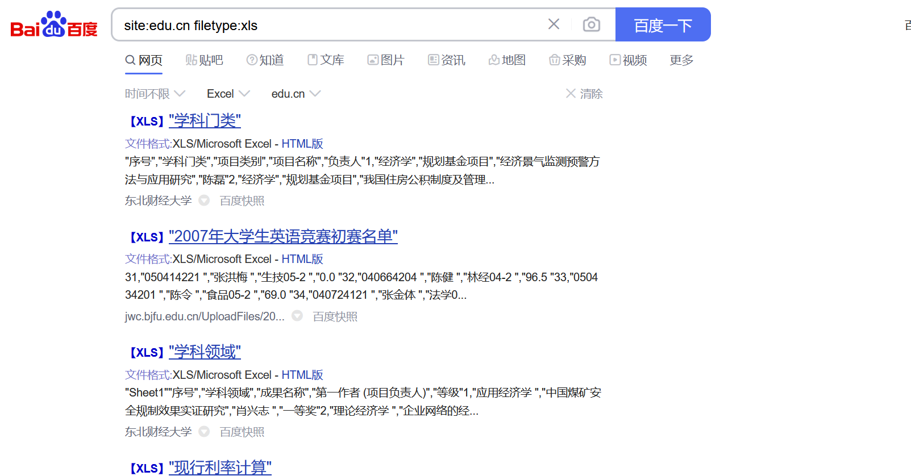911x476 pixels.
Task: Click the 文件格式 label of 学科领域 result
Action: (148, 375)
